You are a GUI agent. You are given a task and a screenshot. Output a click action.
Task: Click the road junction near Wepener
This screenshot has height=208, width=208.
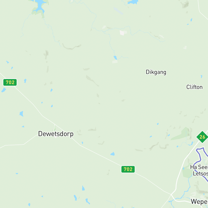coord(171,194)
